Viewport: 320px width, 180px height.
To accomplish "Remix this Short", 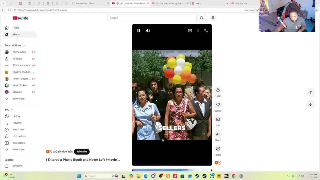I will click(218, 149).
